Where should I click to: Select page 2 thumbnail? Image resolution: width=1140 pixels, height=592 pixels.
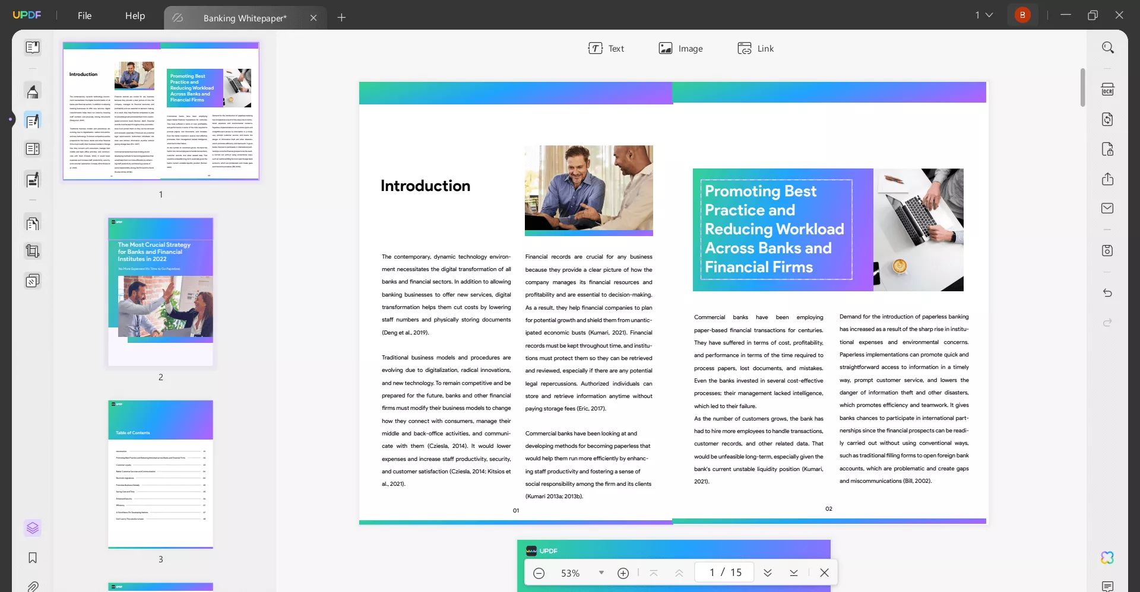click(160, 291)
